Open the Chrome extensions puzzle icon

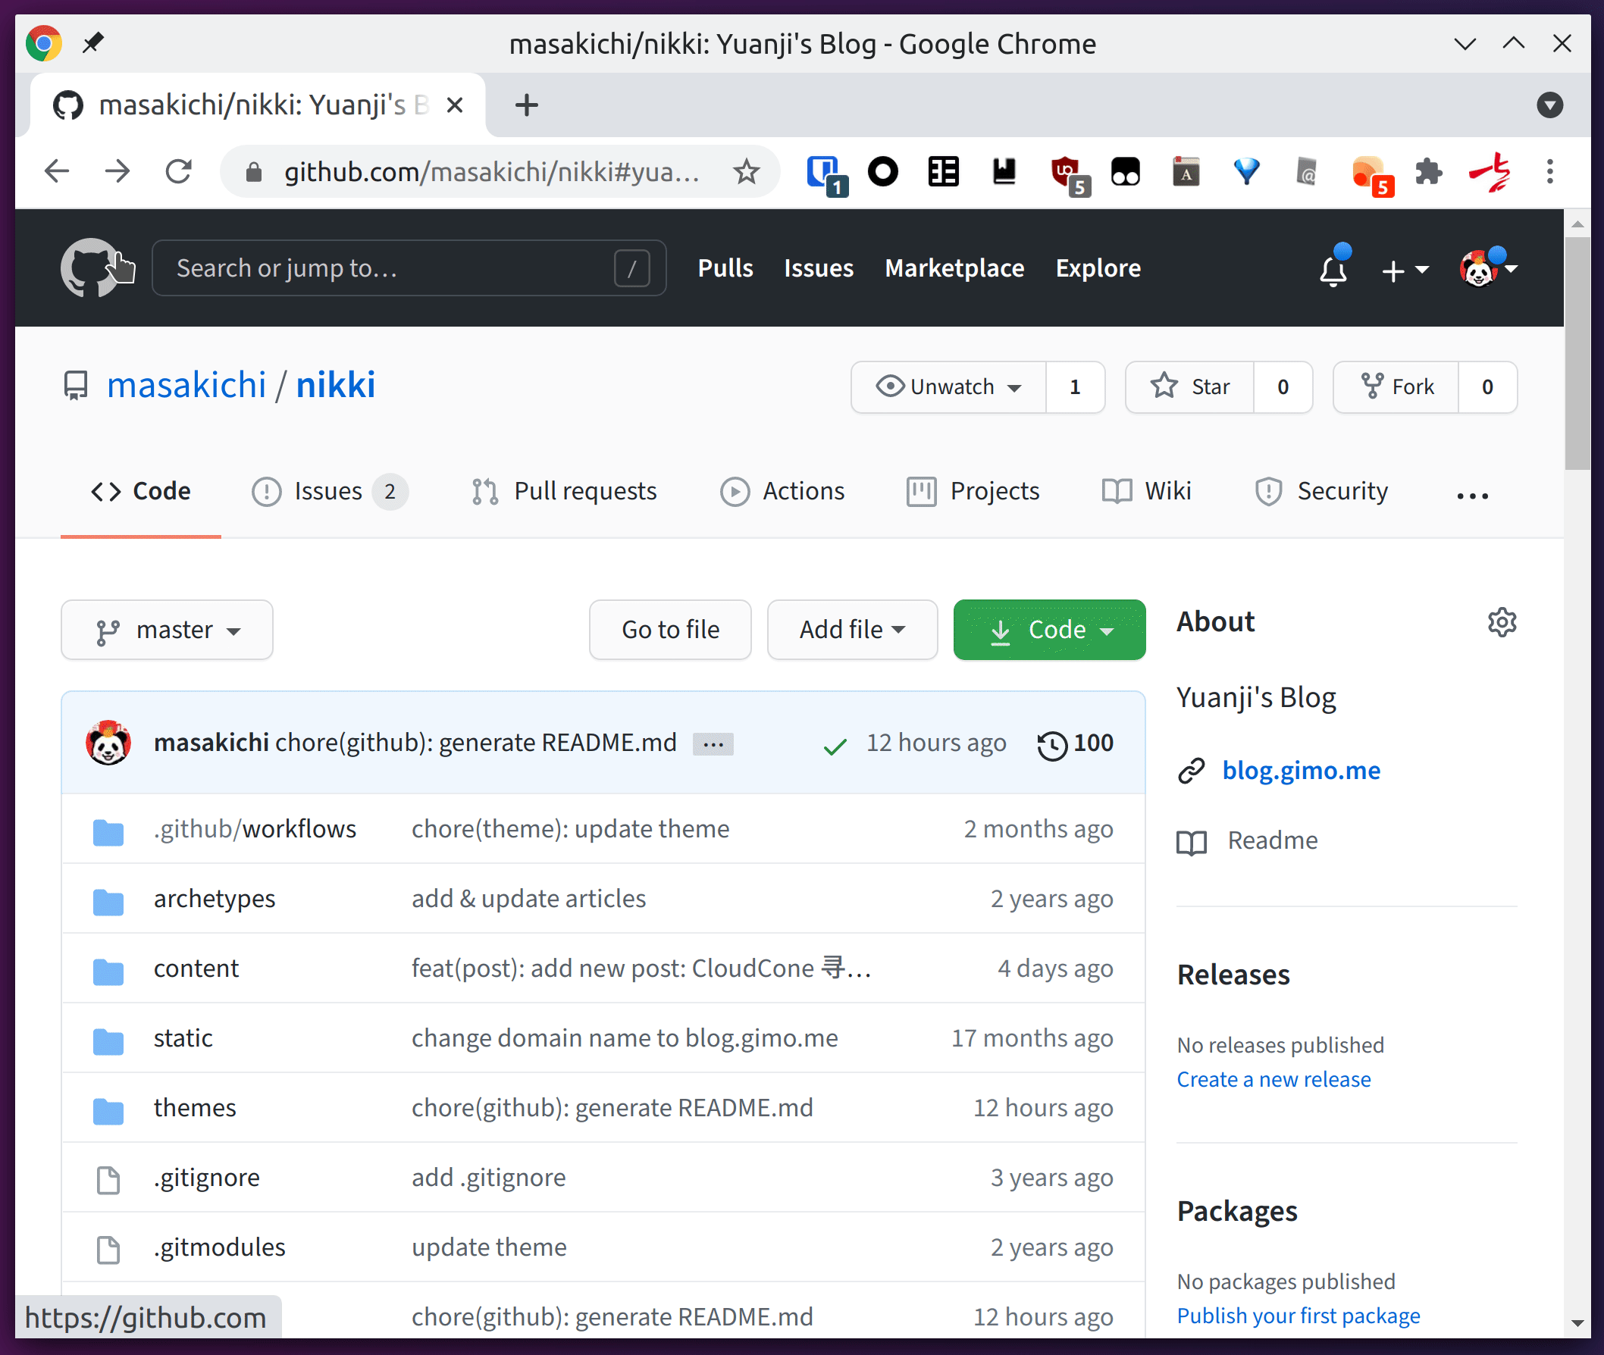pos(1428,172)
